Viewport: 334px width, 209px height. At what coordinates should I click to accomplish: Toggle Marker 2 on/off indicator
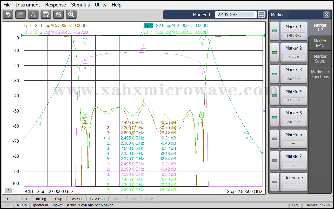click(275, 52)
